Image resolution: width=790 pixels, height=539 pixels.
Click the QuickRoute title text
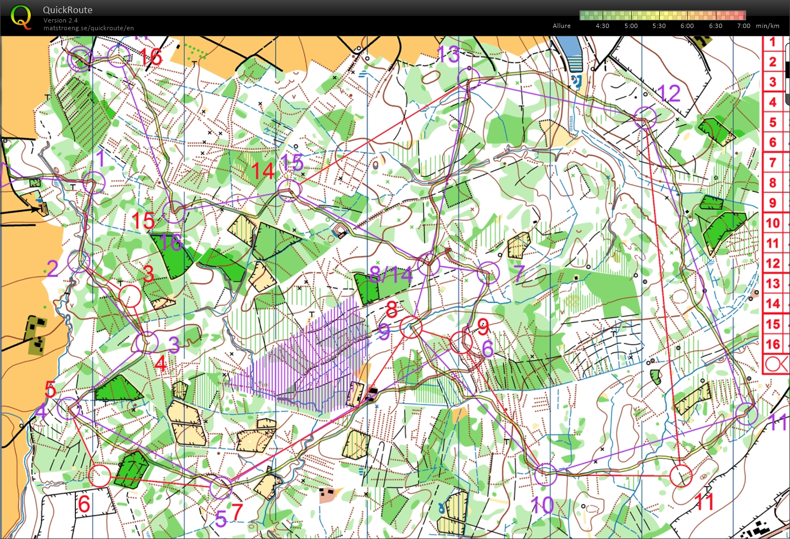click(68, 10)
